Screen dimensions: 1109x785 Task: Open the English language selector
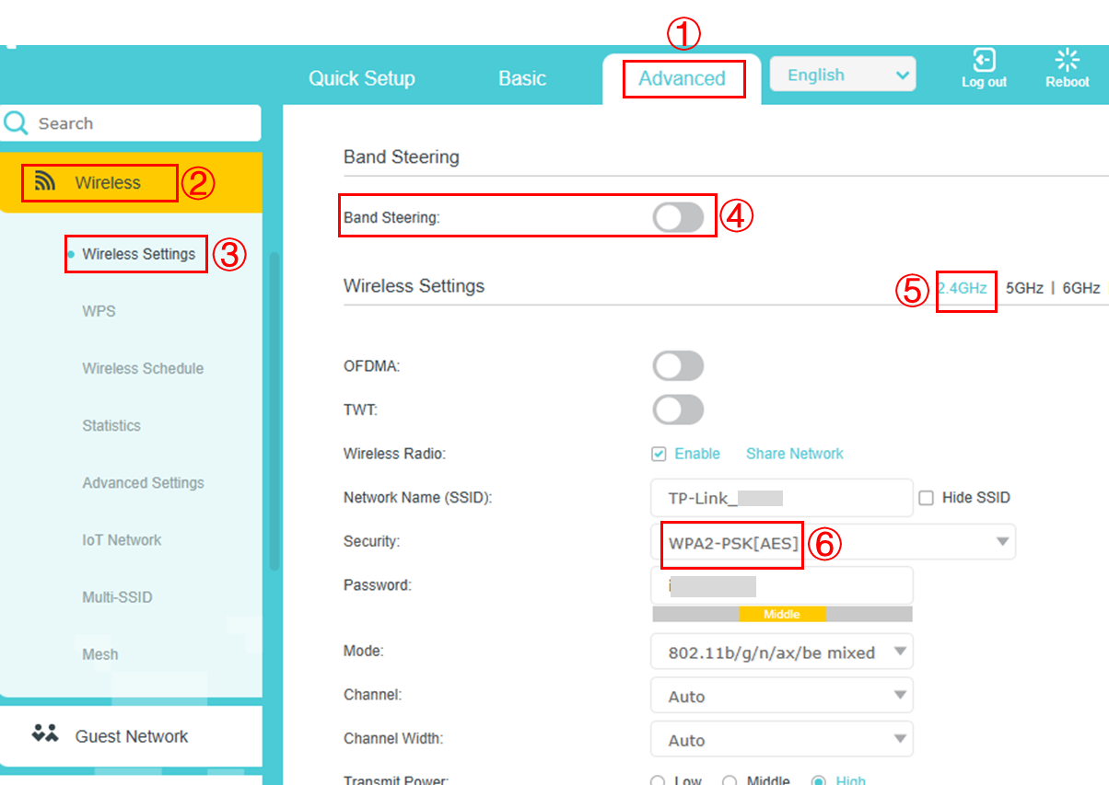842,74
